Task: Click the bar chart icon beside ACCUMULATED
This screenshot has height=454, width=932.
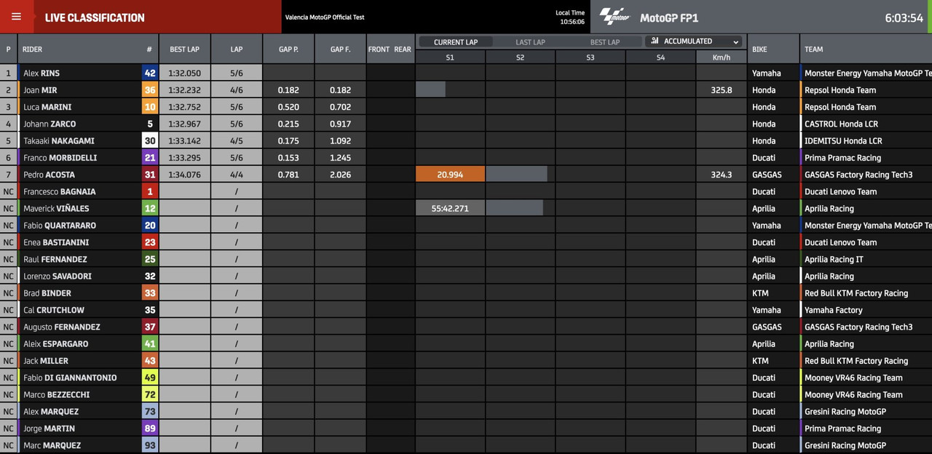Action: pos(655,41)
